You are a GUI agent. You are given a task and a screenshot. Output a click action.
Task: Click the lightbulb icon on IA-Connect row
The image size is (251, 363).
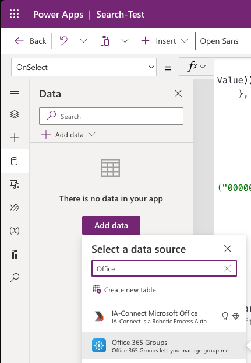225,316
